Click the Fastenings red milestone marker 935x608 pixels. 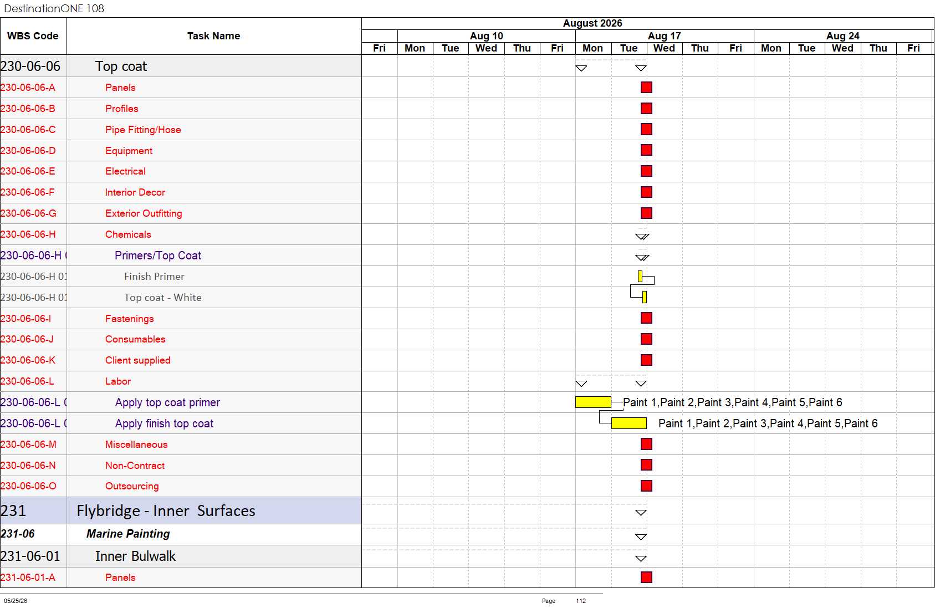point(646,318)
